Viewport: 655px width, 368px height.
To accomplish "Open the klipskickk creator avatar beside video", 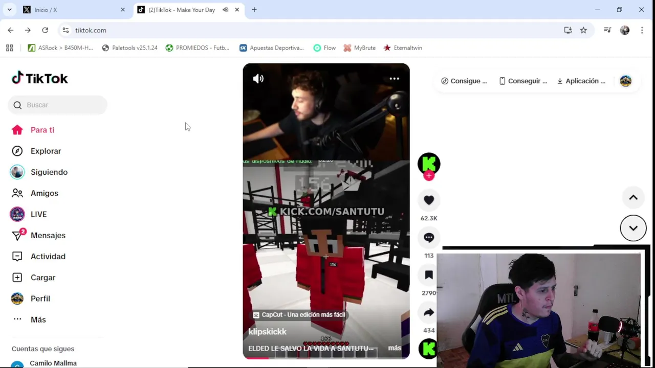I will pyautogui.click(x=429, y=164).
